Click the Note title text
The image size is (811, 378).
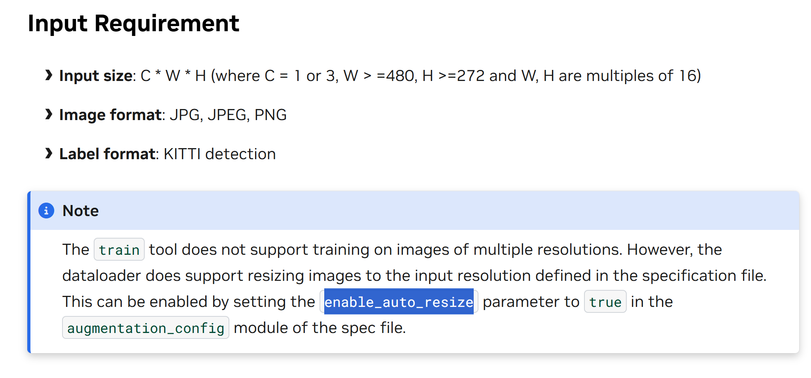[81, 211]
